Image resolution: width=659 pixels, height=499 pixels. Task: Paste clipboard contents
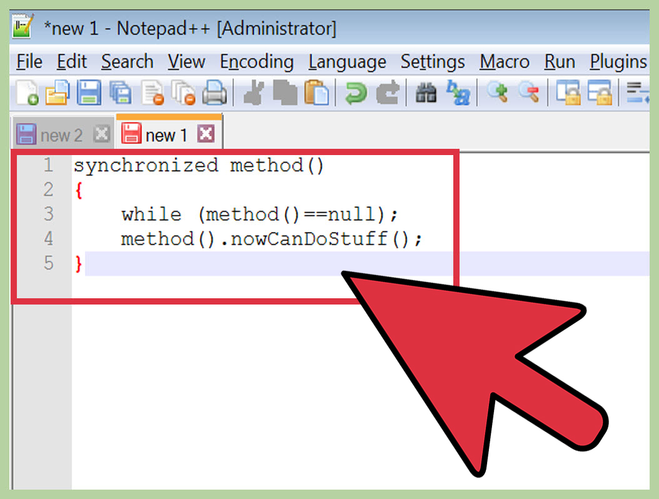(318, 92)
